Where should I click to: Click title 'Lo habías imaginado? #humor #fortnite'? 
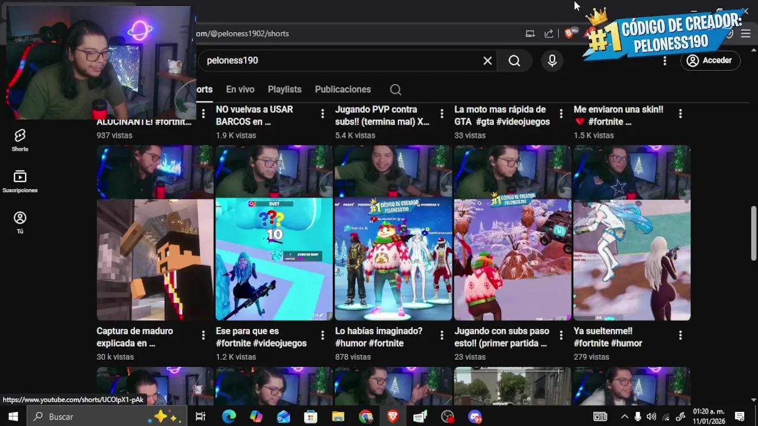point(379,337)
